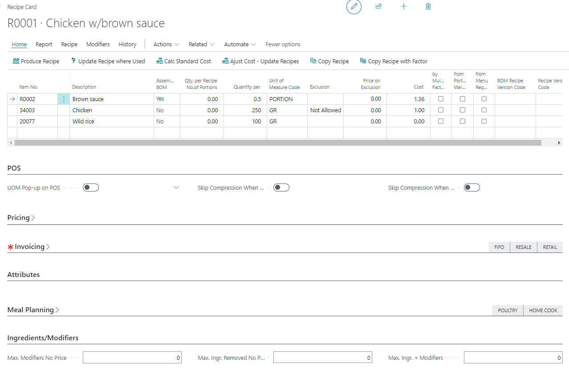
Task: Check from Menu Req. box for Wild rice
Action: coord(484,121)
